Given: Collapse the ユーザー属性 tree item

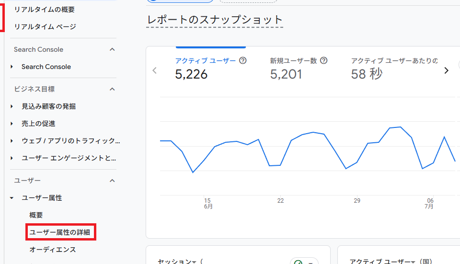Looking at the screenshot, I should pyautogui.click(x=12, y=198).
